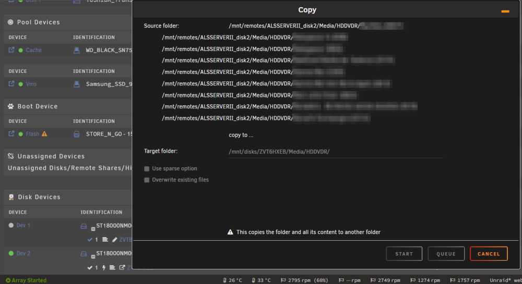
Task: Click Dev 1 partition blue checkmark icon
Action: click(x=90, y=240)
